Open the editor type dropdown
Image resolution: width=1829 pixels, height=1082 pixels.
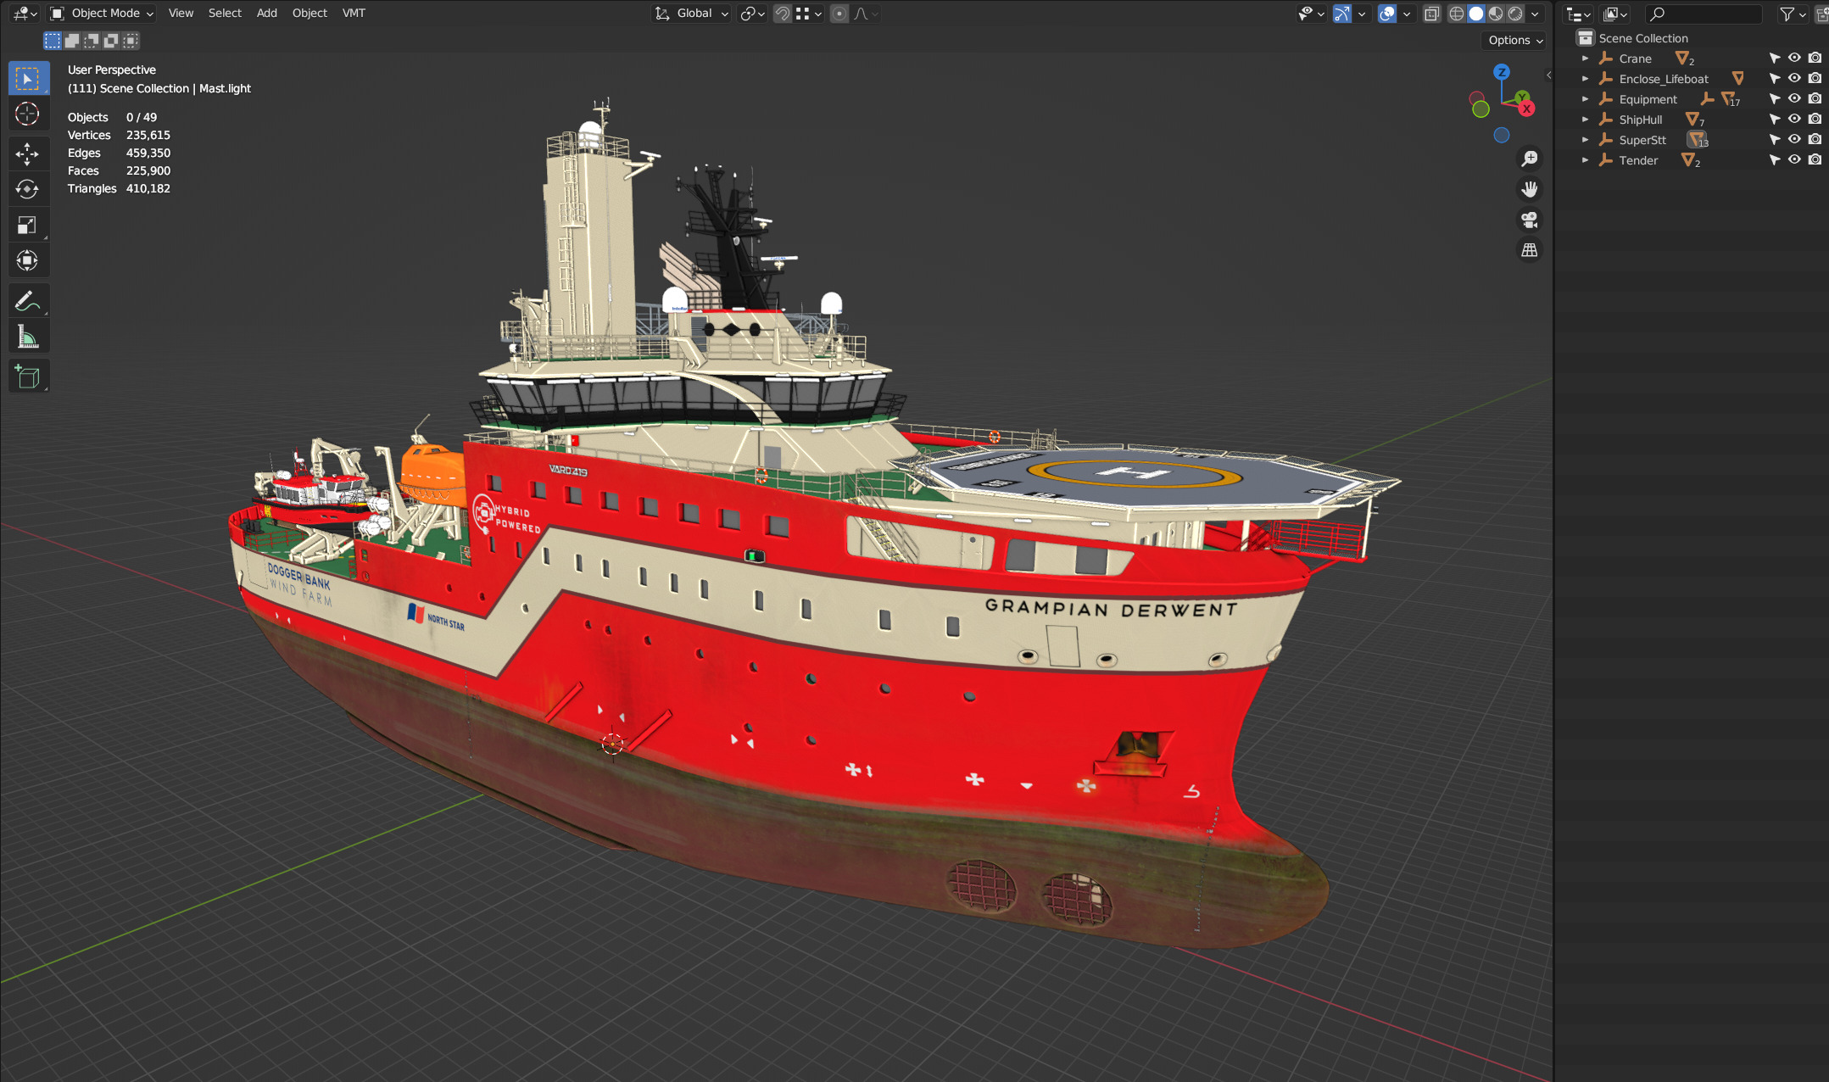(x=25, y=14)
